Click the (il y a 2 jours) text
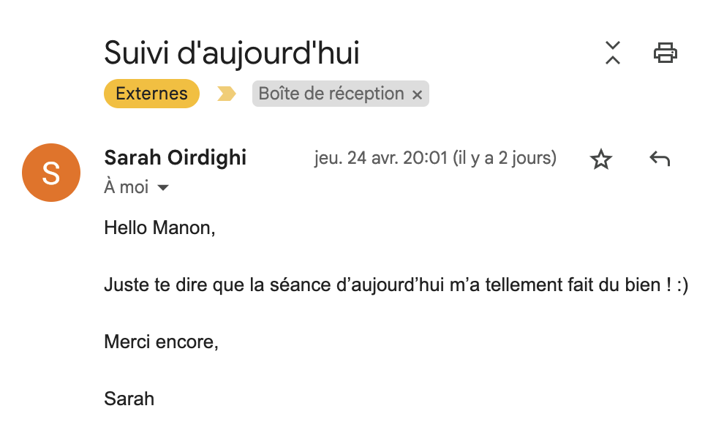 505,158
